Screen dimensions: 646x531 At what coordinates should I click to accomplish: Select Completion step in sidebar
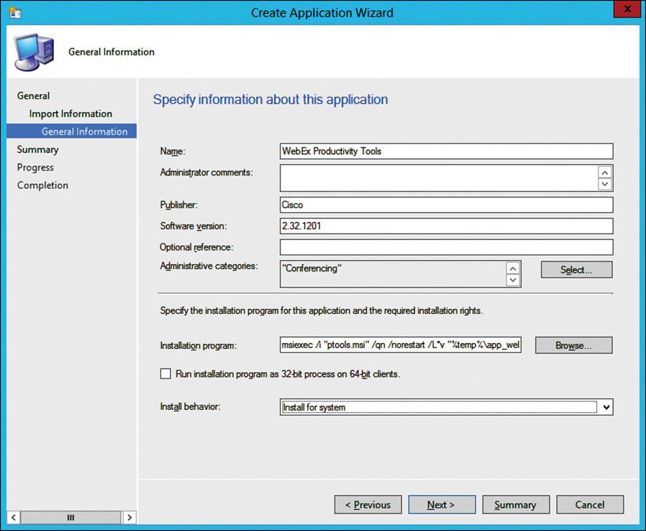[x=42, y=185]
